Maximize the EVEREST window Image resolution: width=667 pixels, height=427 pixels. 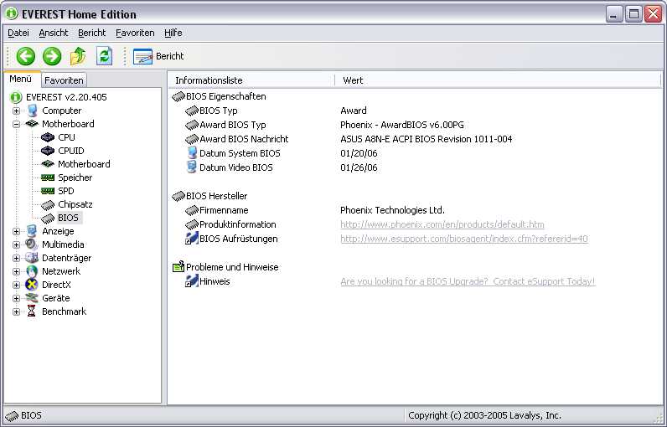click(x=633, y=14)
